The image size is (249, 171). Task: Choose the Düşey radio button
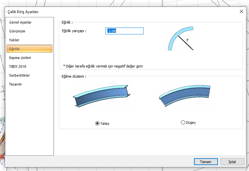(183, 123)
